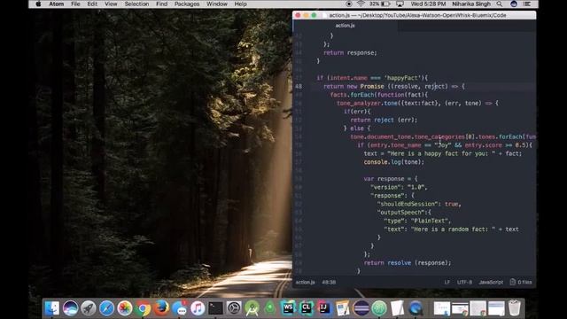Open the Window menu
Screen dimensions: 567x319
217,4
